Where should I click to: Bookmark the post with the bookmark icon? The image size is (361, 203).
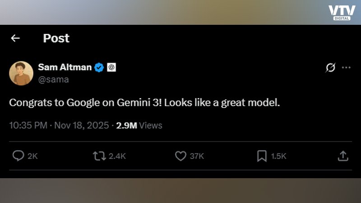pyautogui.click(x=262, y=156)
